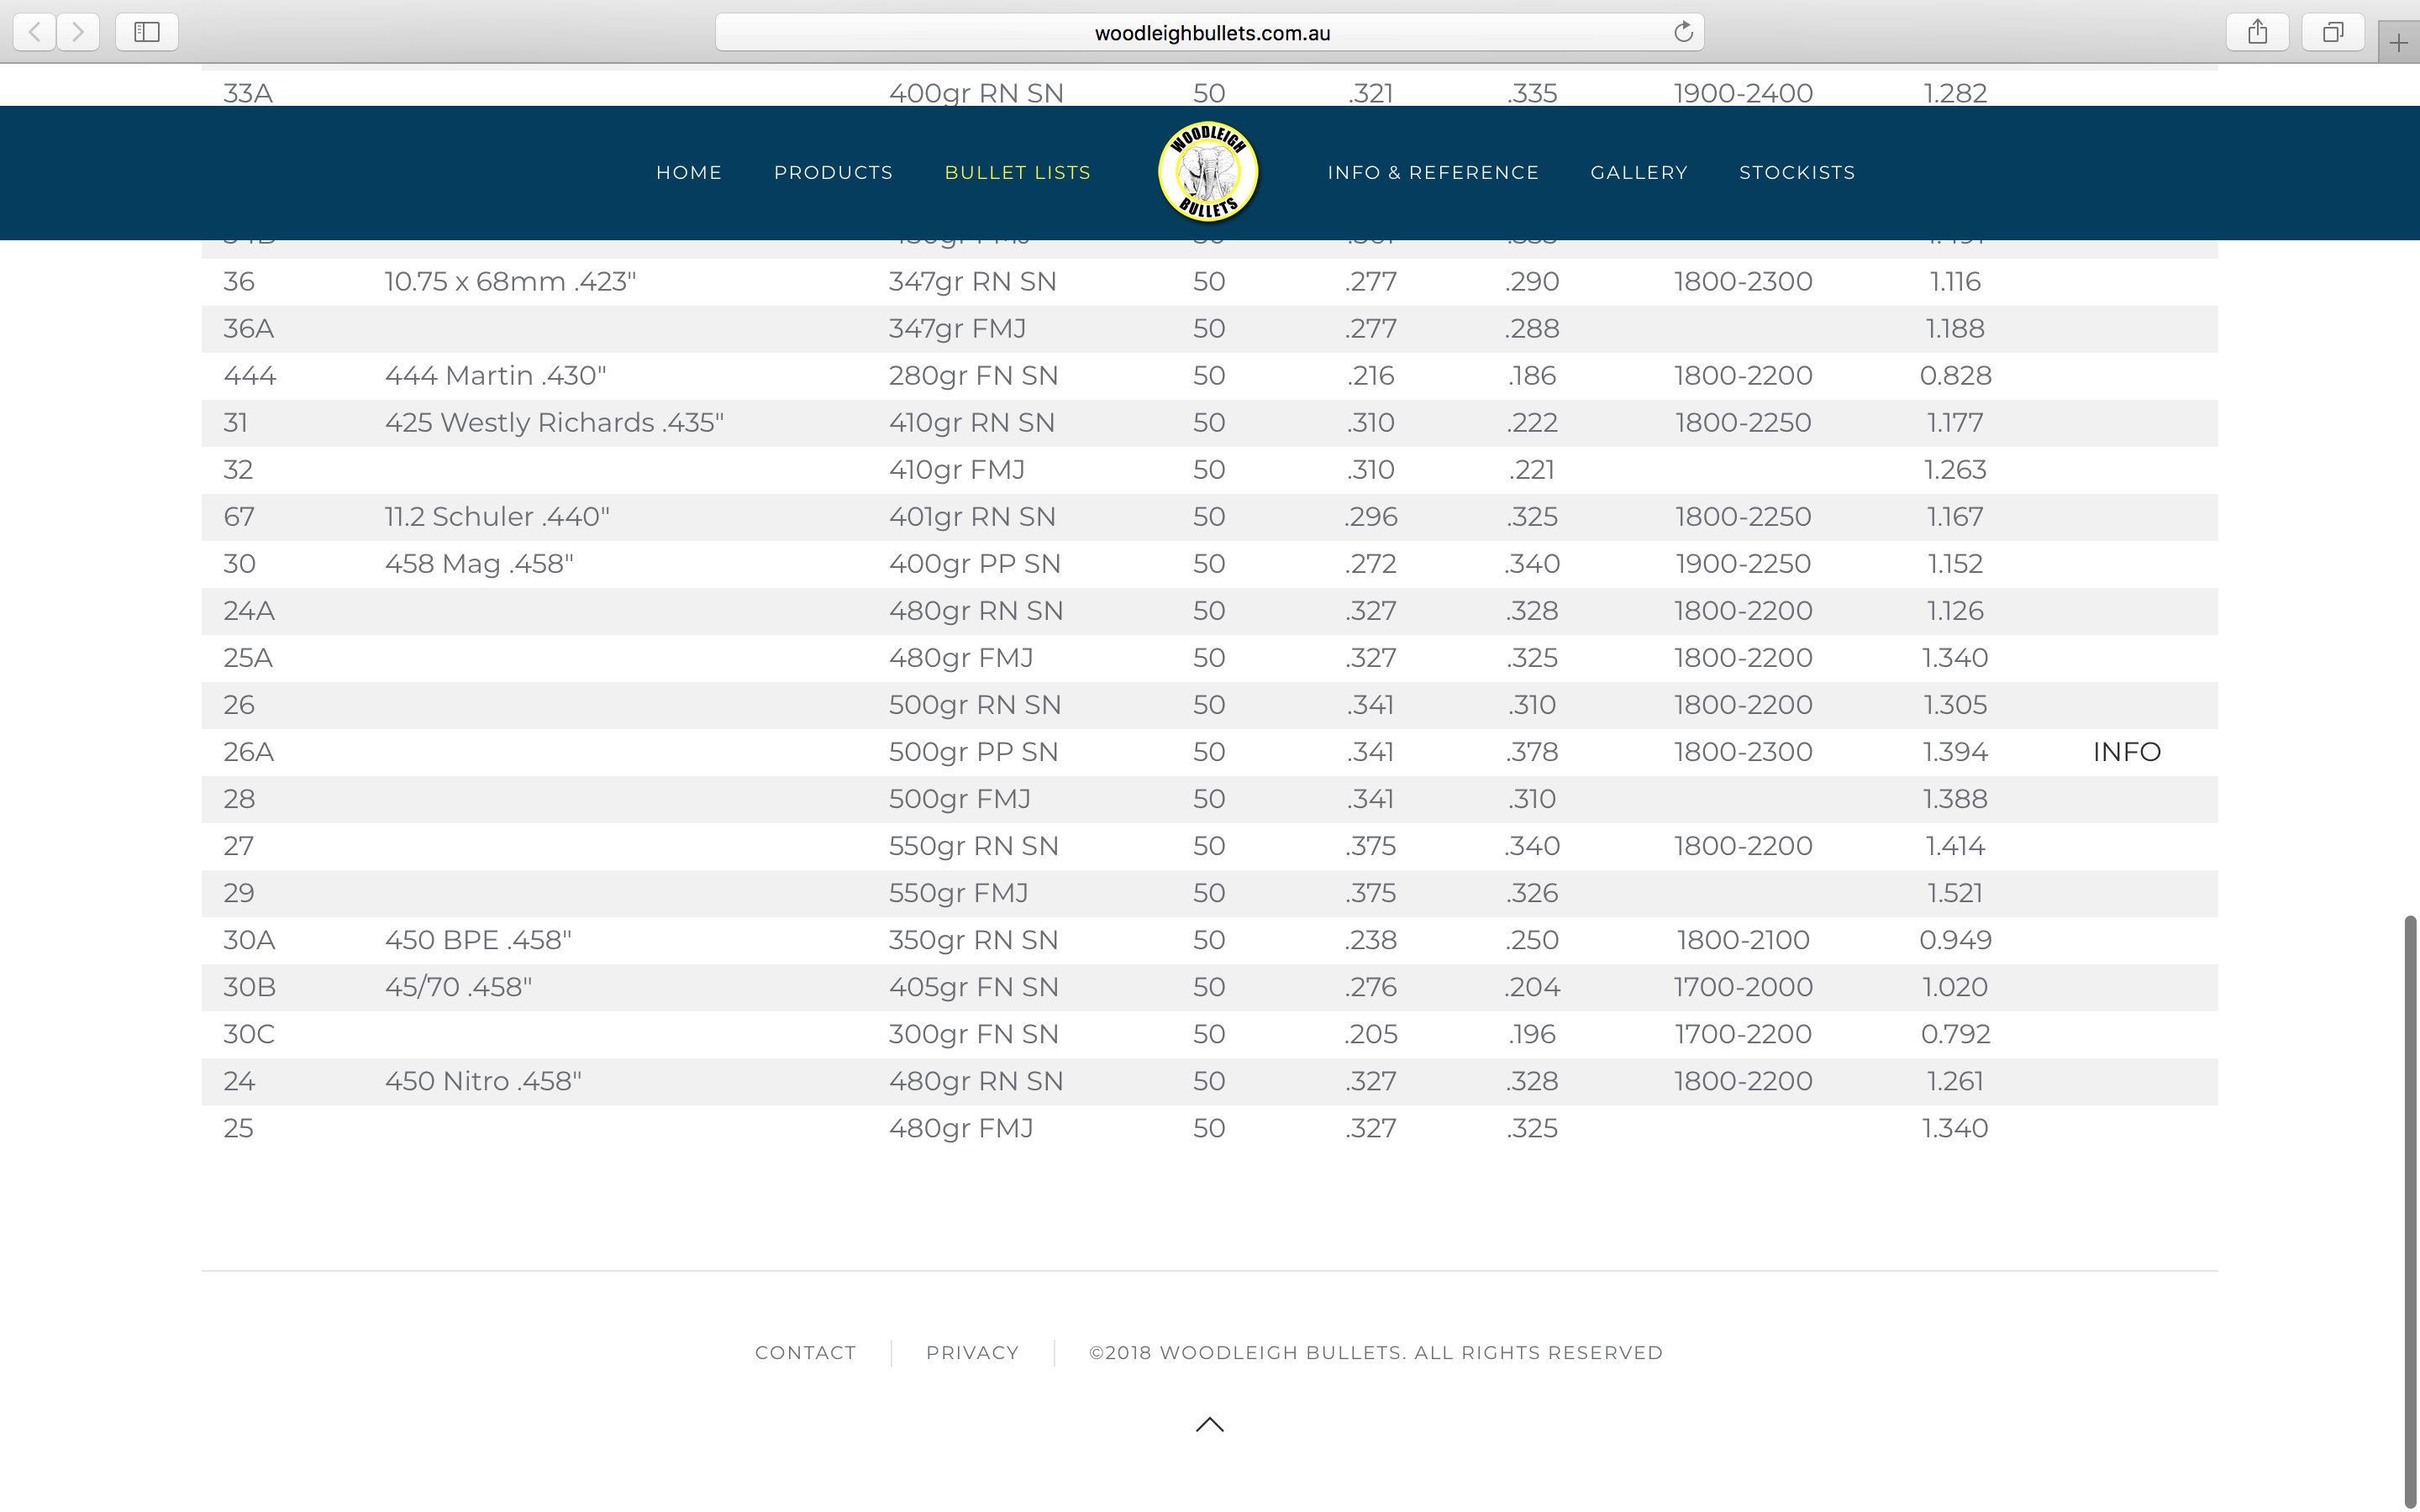Viewport: 2420px width, 1512px height.
Task: Open a new tab with plus button
Action: pyautogui.click(x=2398, y=43)
